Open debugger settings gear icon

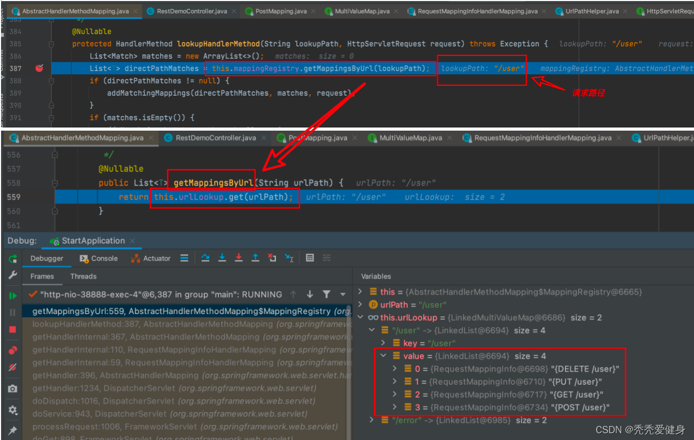[x=13, y=410]
